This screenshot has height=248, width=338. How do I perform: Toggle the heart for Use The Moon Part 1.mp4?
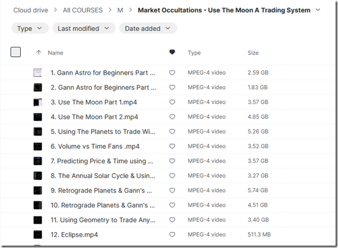tap(172, 102)
